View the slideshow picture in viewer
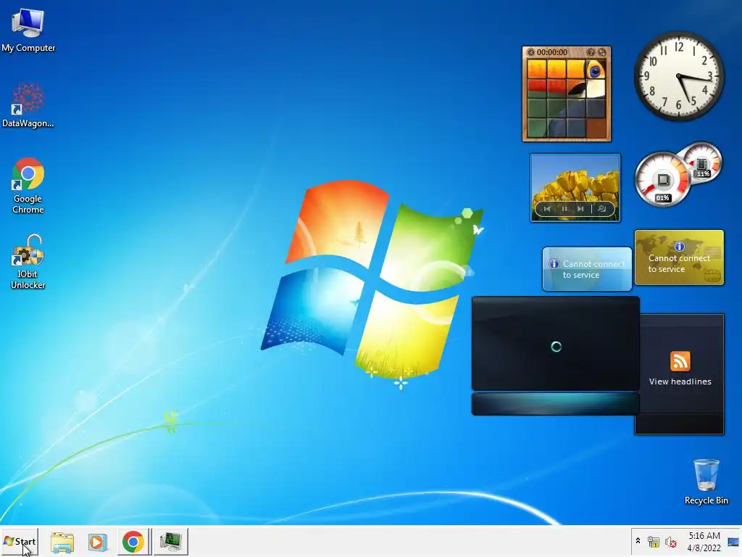 click(x=602, y=209)
